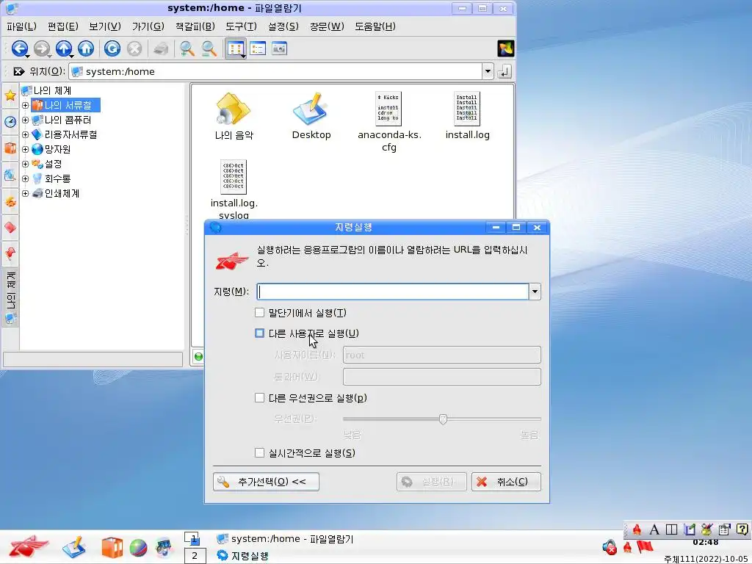Open the Bookmarks star sidebar tab
The height and width of the screenshot is (564, 752).
[x=10, y=95]
